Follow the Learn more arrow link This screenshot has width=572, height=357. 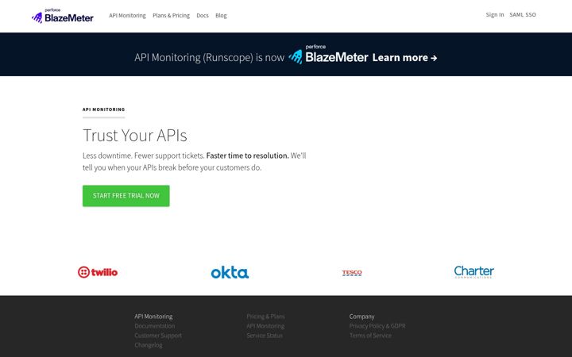[404, 58]
